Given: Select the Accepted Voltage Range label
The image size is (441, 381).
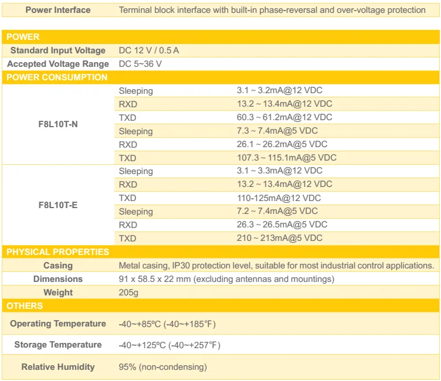Looking at the screenshot, I should 58,64.
